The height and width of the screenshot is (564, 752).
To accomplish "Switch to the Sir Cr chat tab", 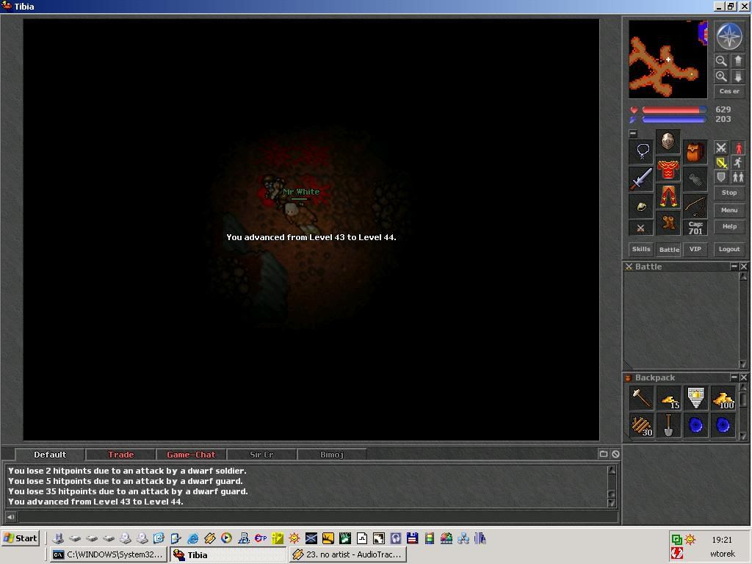I will click(x=261, y=454).
